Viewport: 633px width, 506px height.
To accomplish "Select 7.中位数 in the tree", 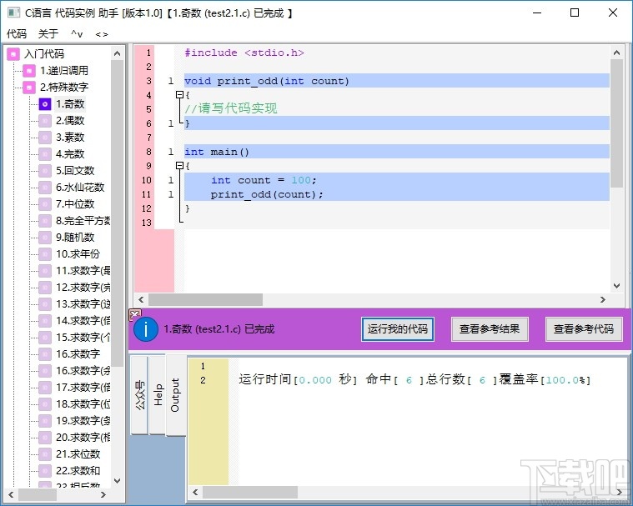I will coord(75,203).
